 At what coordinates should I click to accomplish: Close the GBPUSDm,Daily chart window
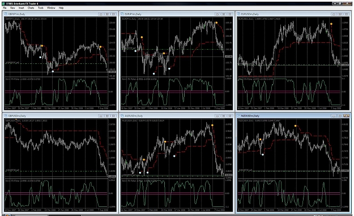click(114, 116)
